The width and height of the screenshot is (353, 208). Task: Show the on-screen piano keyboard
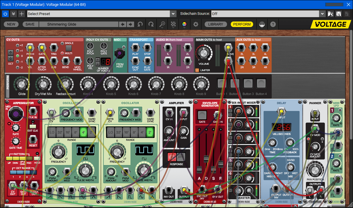[x=262, y=24]
